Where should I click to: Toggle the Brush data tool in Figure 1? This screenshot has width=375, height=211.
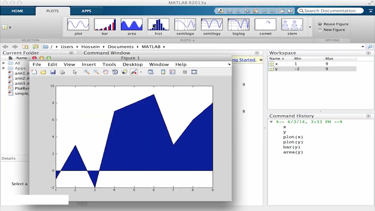tap(134, 72)
